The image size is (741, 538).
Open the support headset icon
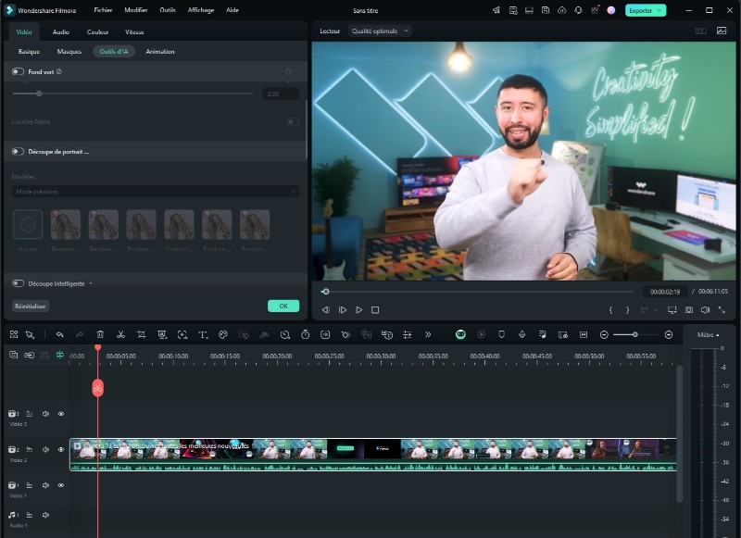tap(578, 10)
